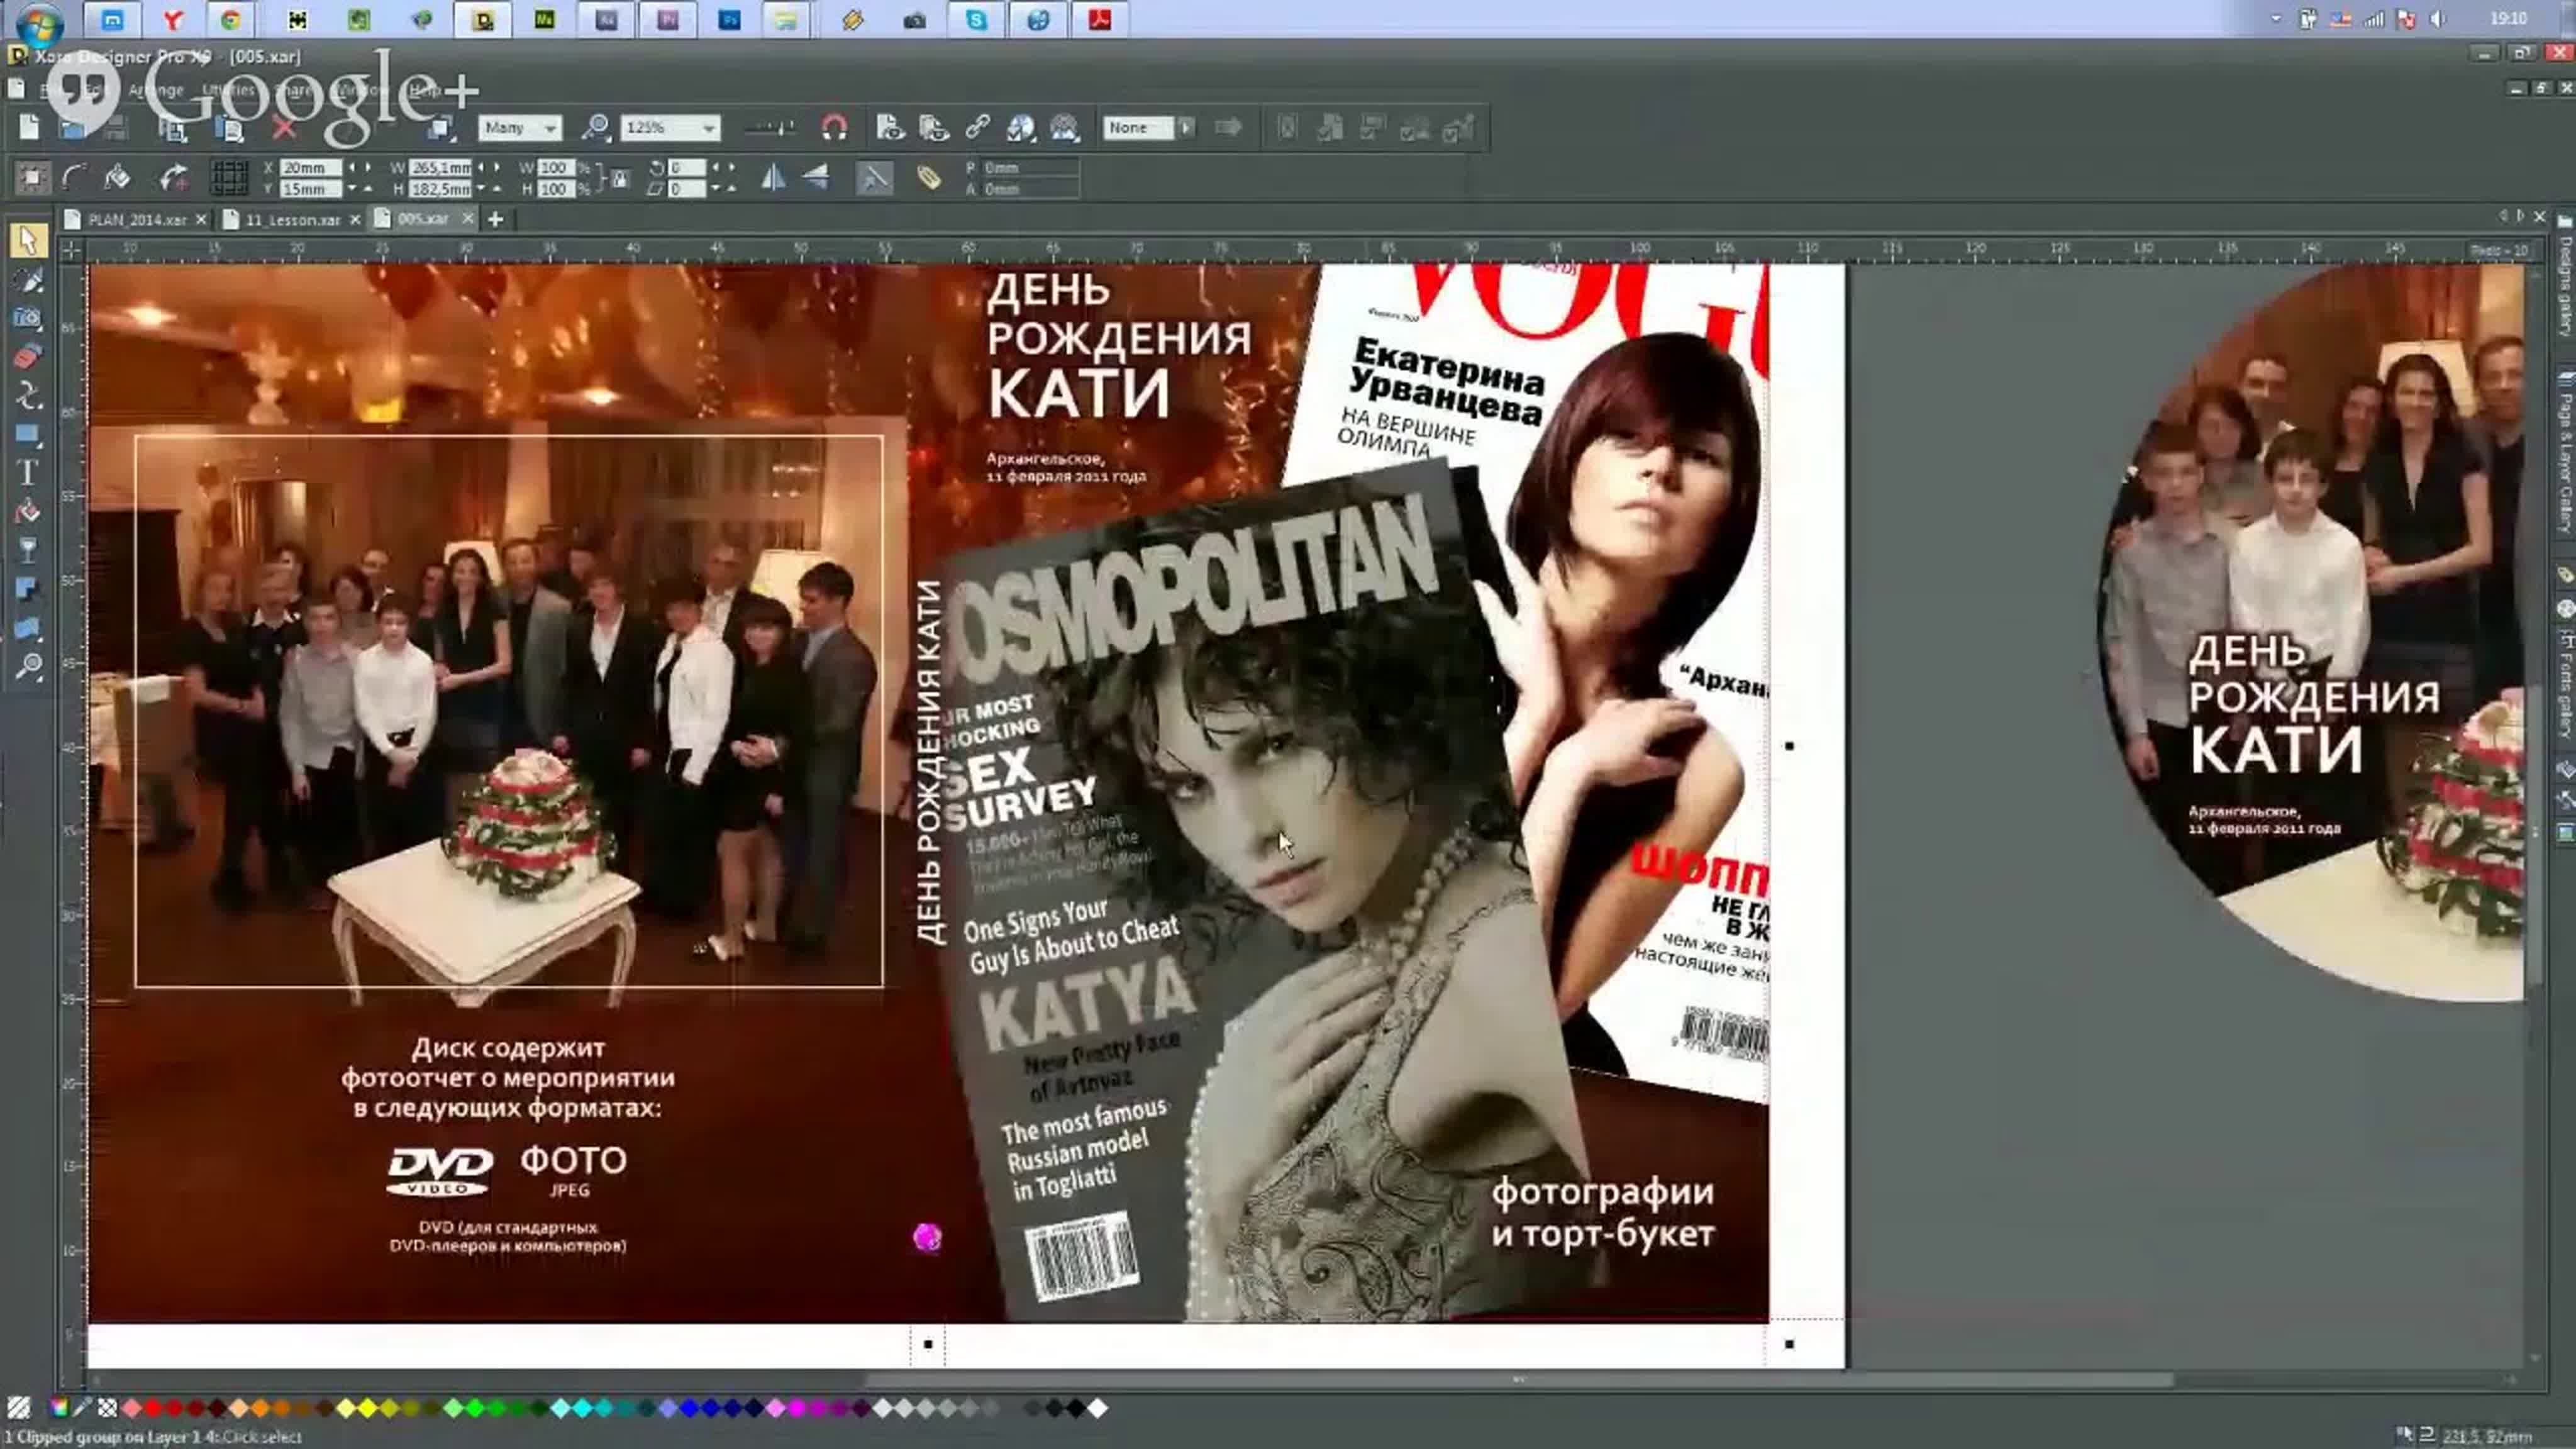Open the X position nudge arrows
The image size is (2576, 1449).
click(x=360, y=168)
